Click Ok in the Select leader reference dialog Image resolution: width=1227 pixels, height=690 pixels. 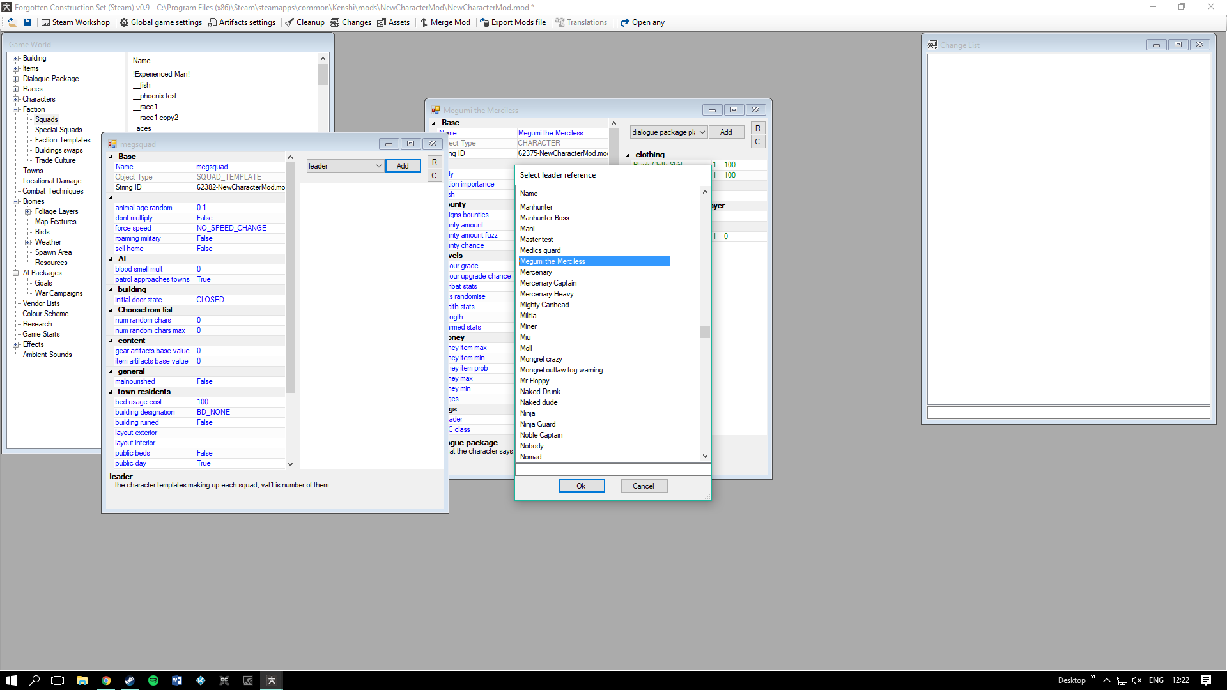point(581,486)
